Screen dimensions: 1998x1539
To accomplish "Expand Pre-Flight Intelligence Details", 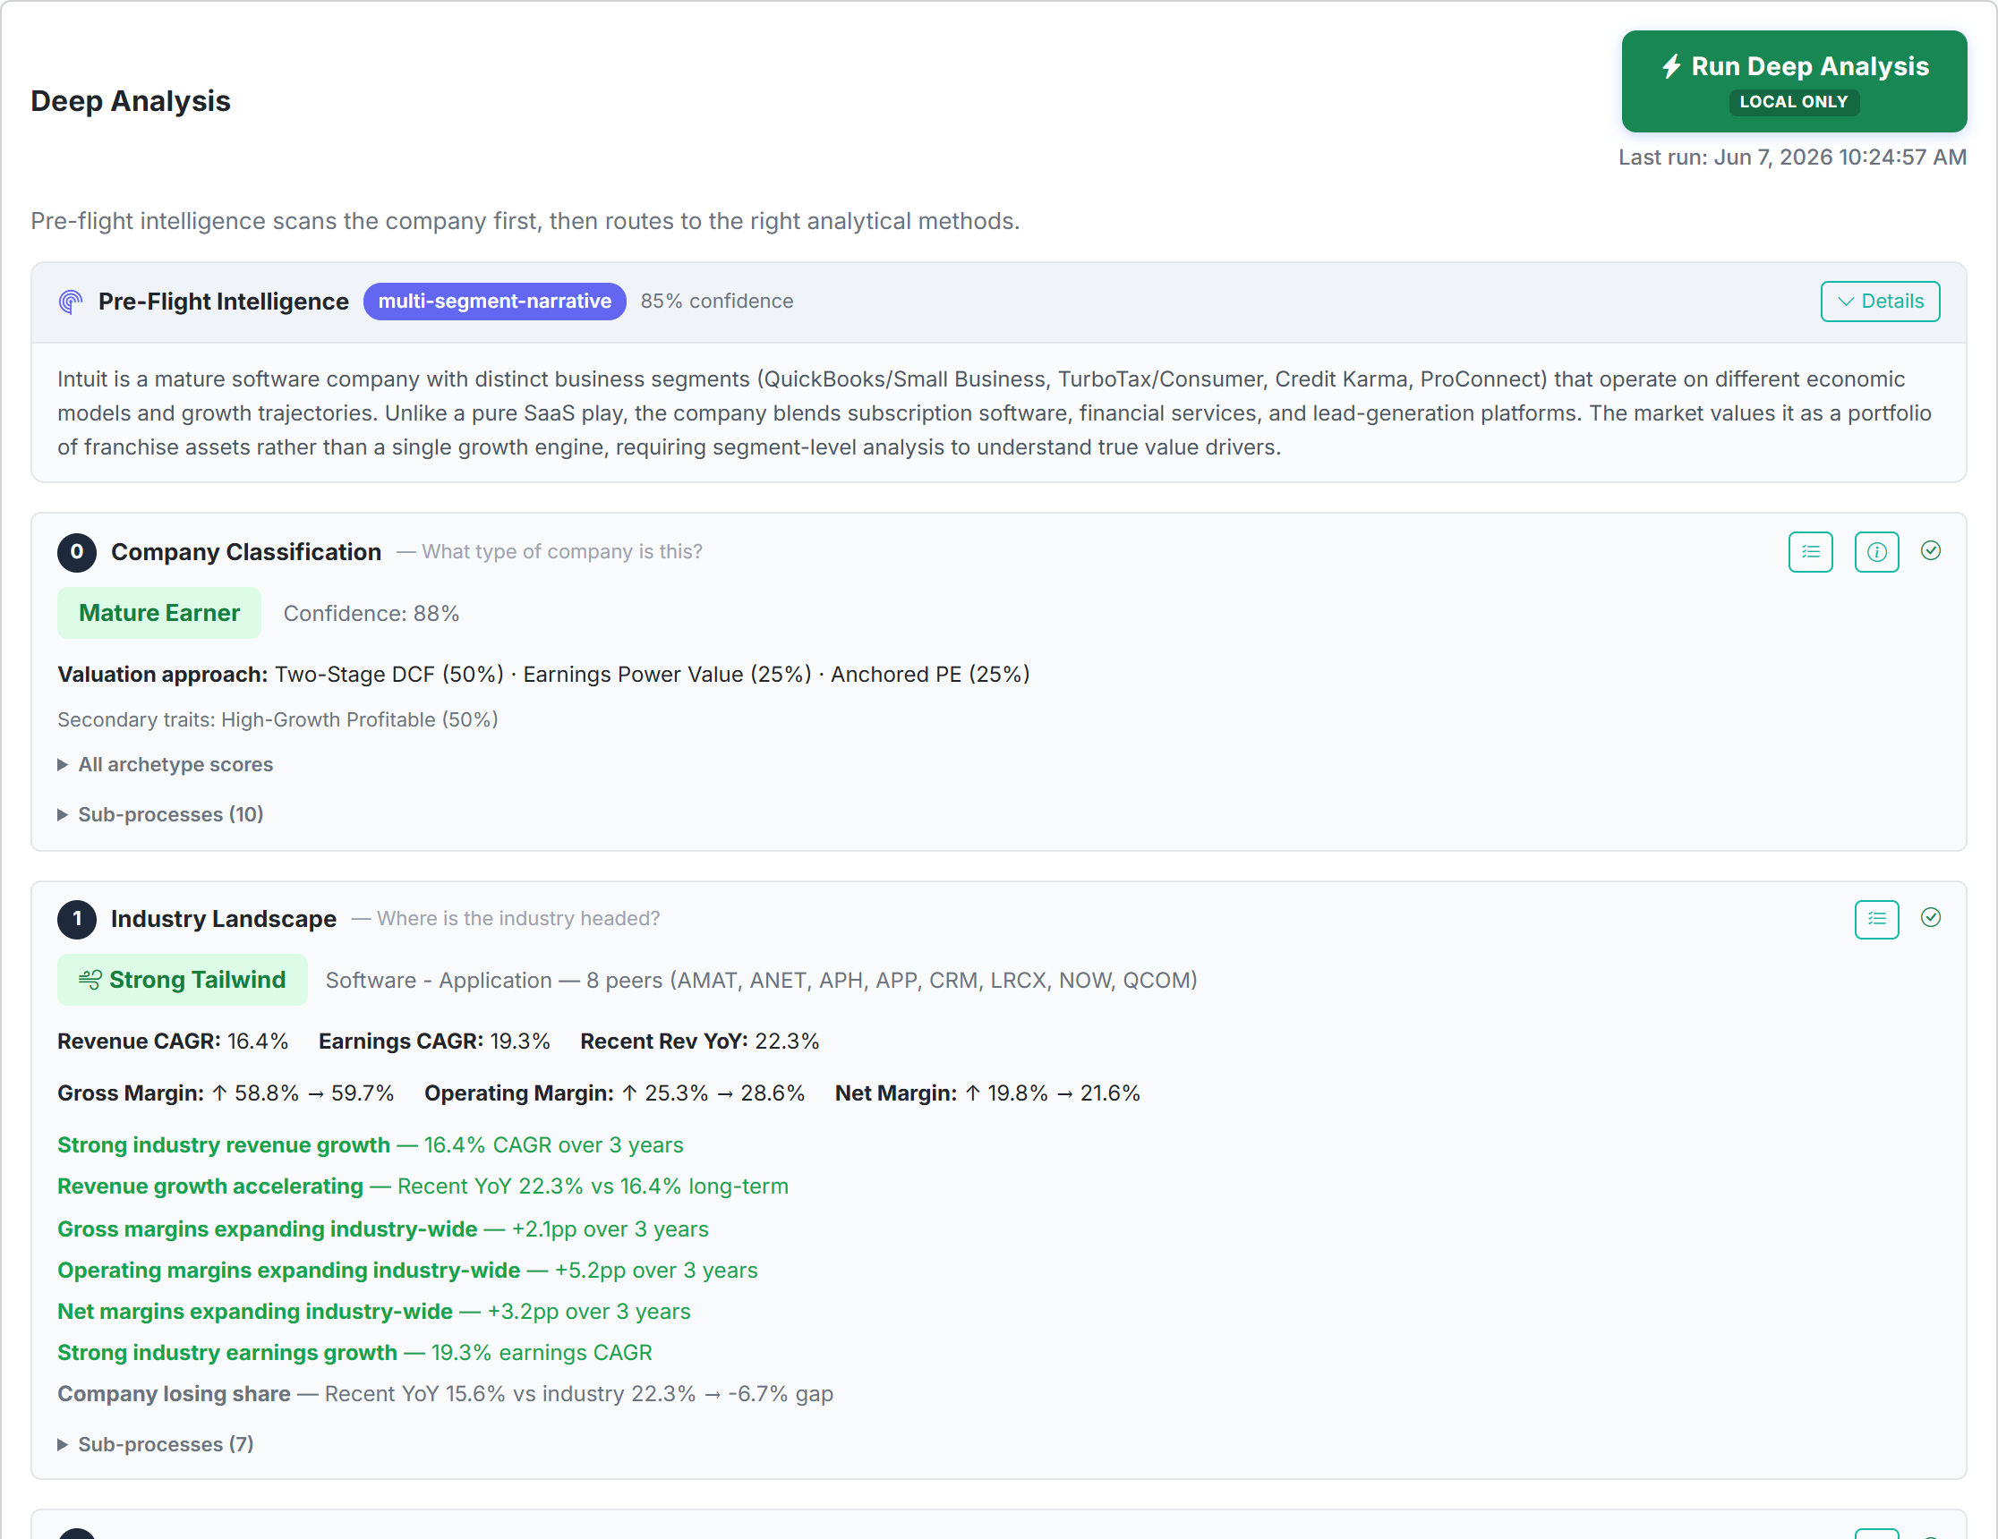I will tap(1879, 302).
